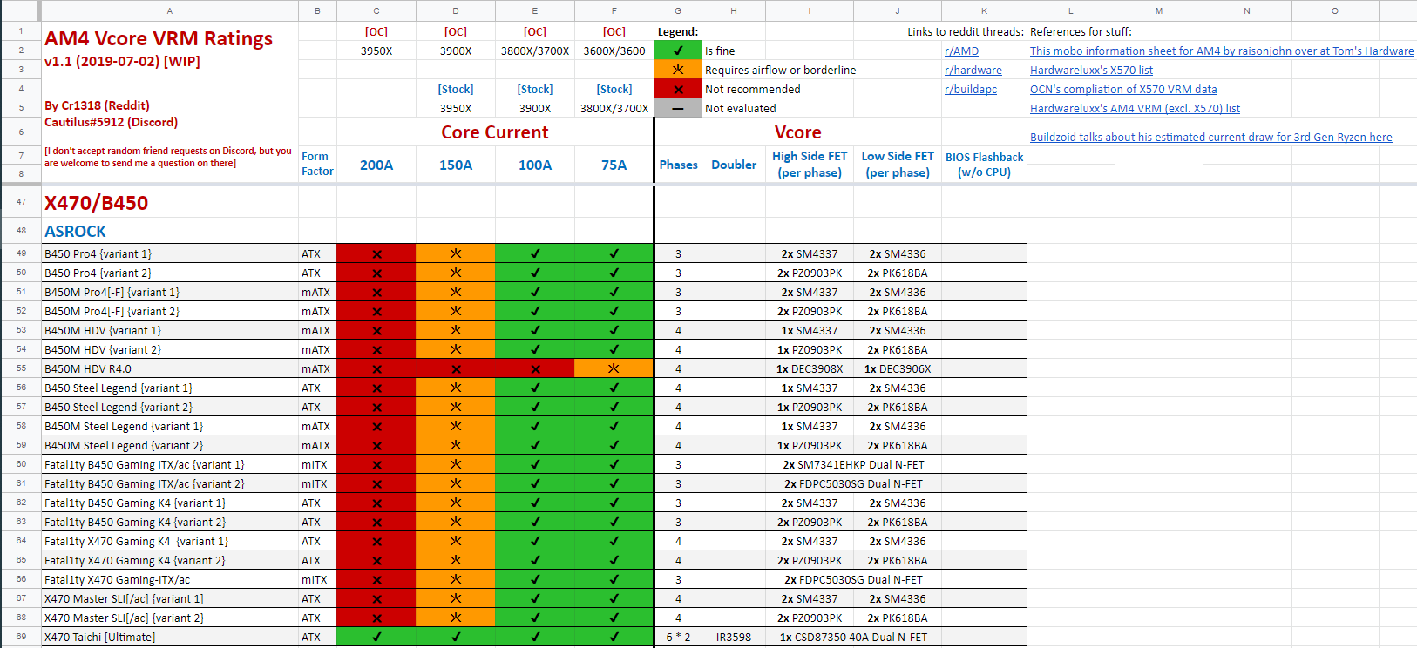Select row 55 header

coord(21,368)
